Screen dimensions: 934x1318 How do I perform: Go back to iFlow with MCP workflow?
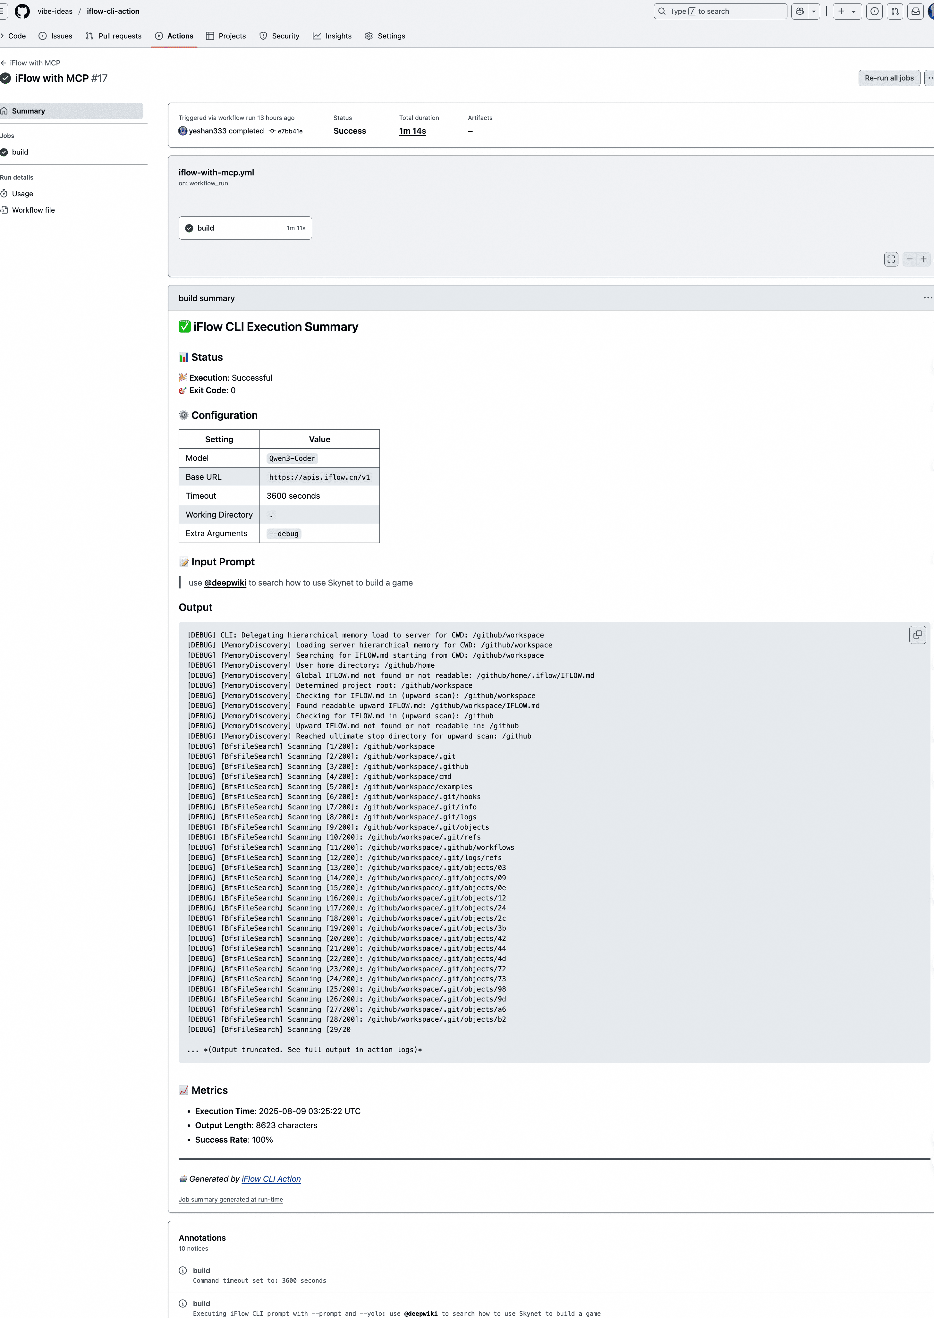coord(30,63)
